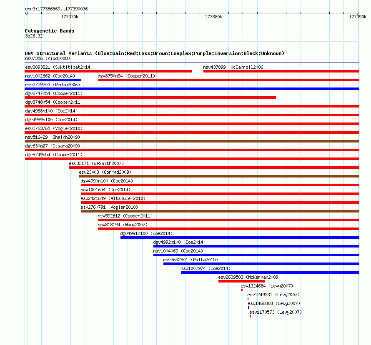Click the blue gain bar of nsv1002662
371x345 pixels.
coord(53,80)
